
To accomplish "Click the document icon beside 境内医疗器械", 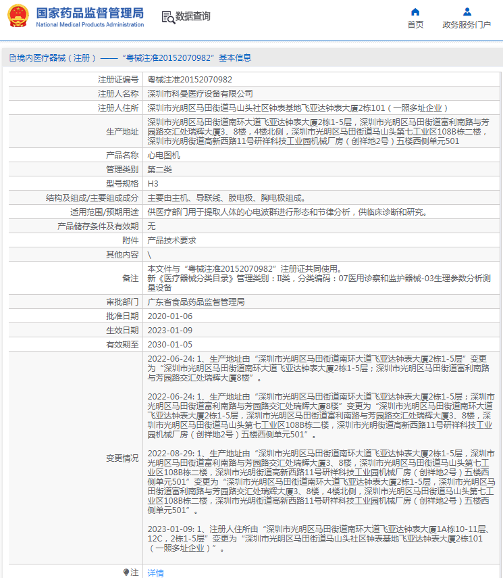I will [13, 58].
